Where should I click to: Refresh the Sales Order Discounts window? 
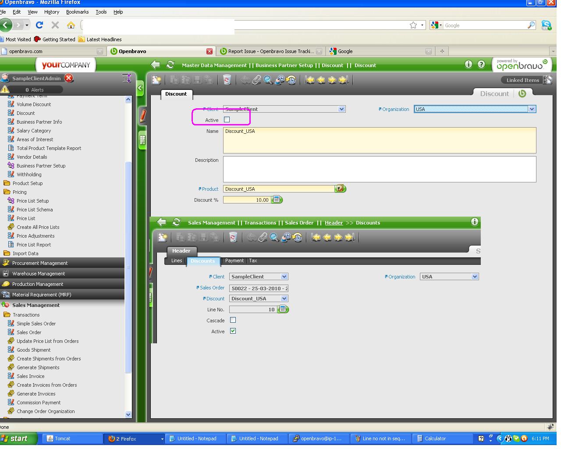(177, 222)
